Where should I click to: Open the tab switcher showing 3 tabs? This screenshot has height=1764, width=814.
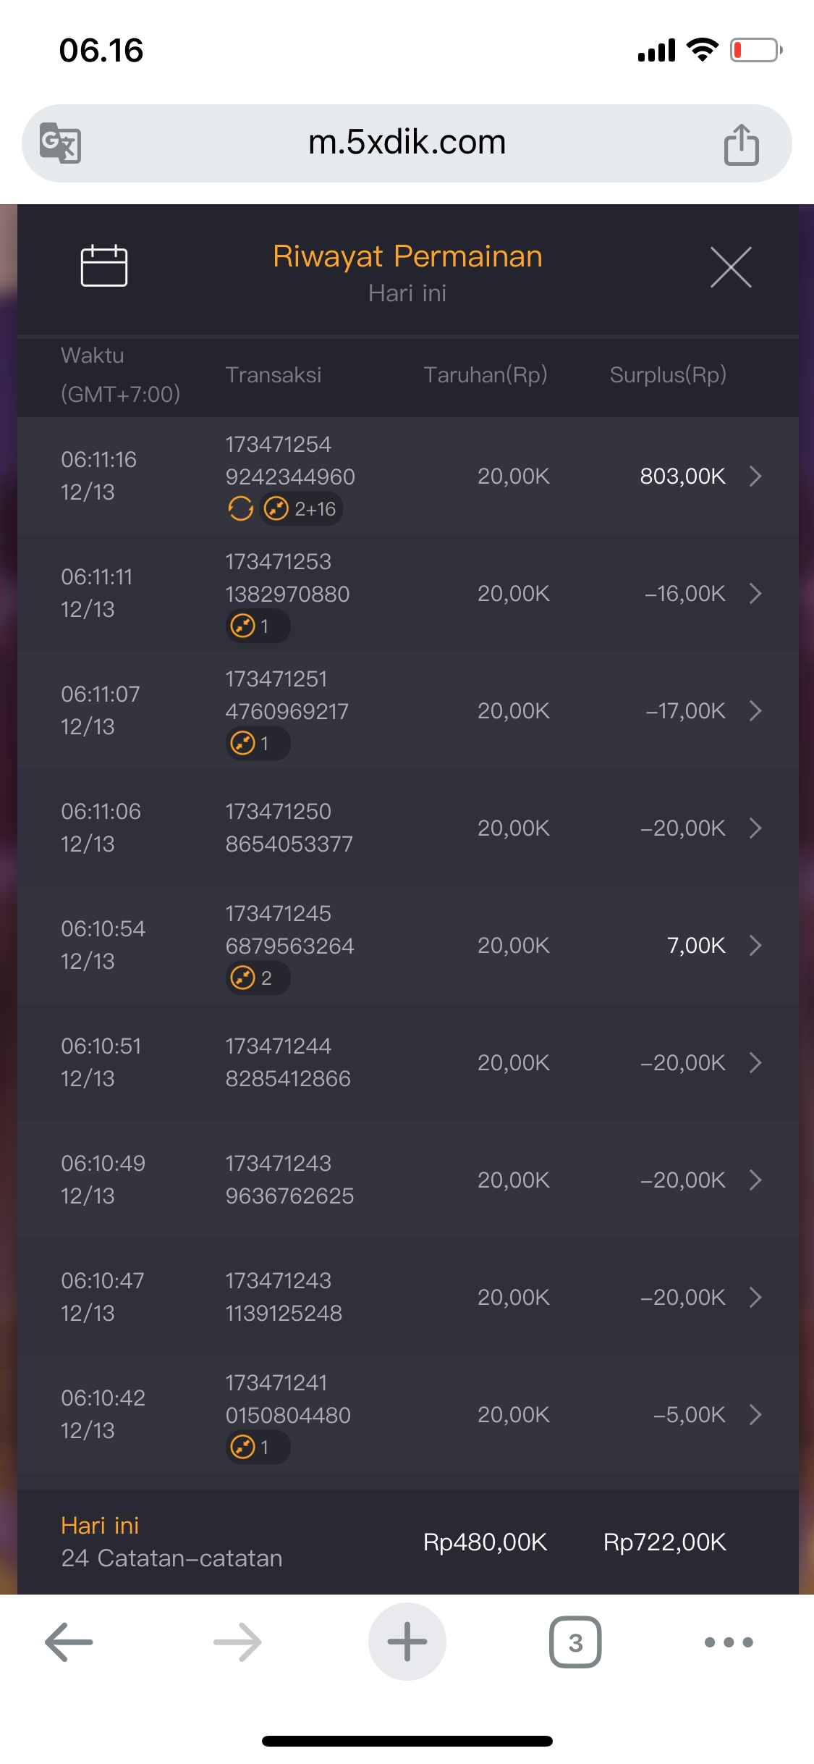tap(575, 1642)
